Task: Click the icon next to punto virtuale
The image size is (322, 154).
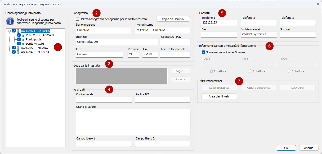Action: (23, 44)
